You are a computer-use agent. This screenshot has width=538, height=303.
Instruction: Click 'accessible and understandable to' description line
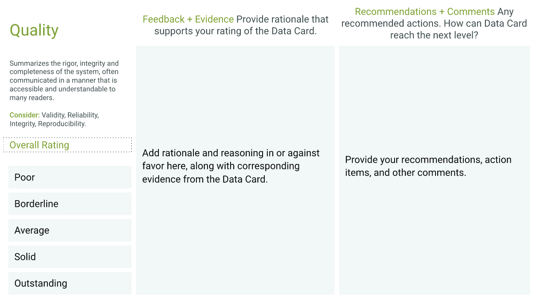(62, 89)
